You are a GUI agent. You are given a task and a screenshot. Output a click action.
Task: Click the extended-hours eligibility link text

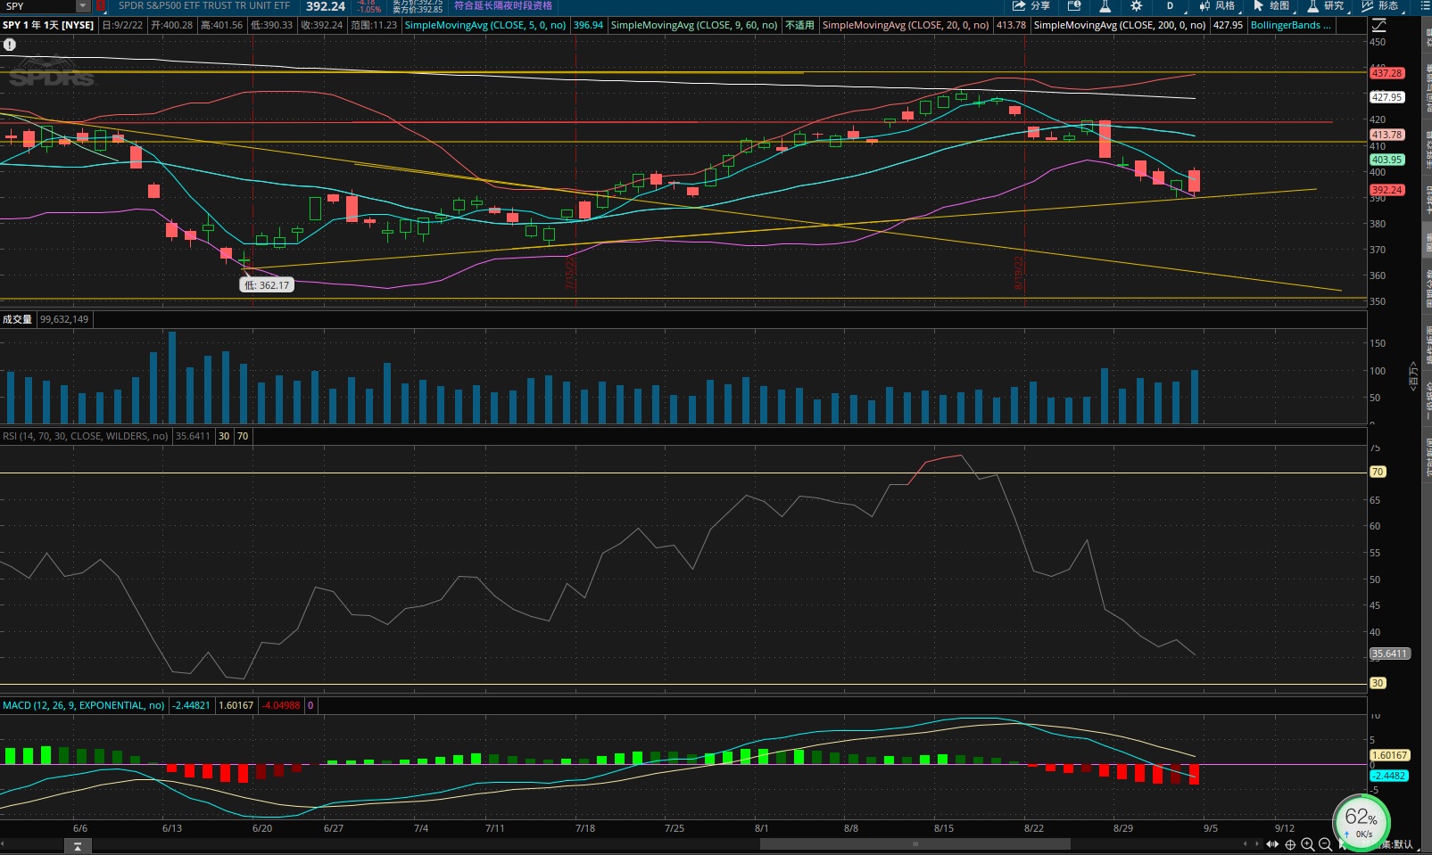(x=502, y=5)
